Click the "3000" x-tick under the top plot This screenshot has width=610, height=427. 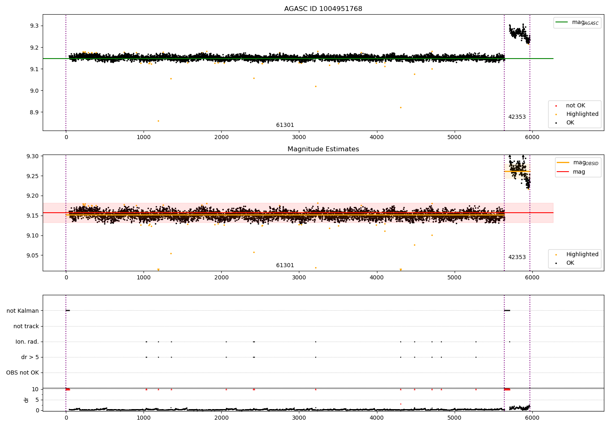pyautogui.click(x=299, y=137)
